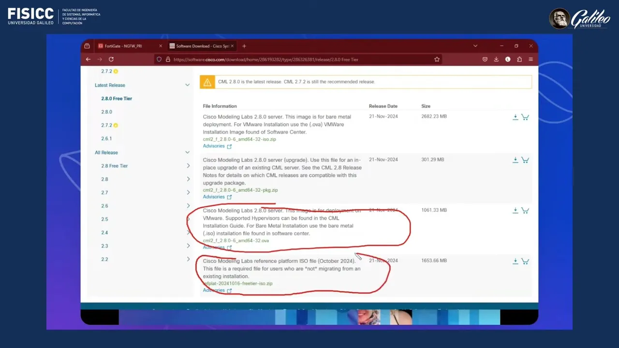Open the Firefox View icon left of the tabs

[x=87, y=46]
